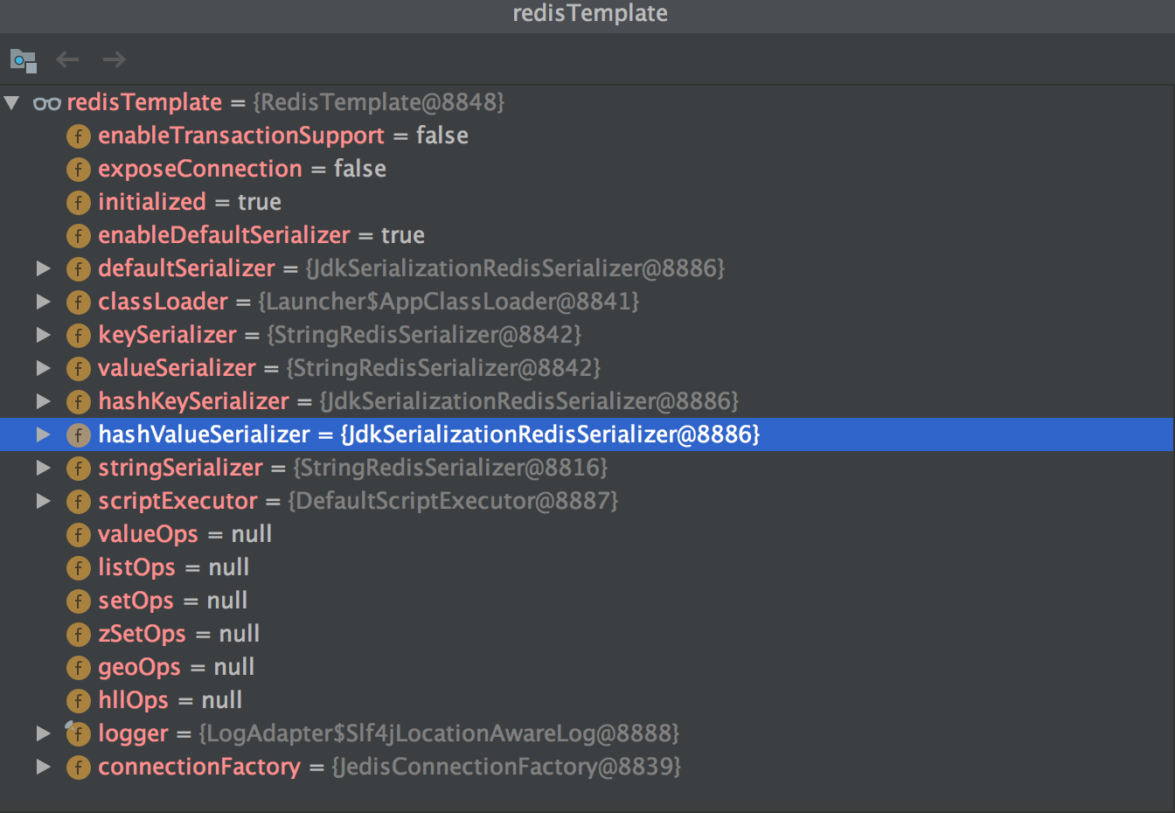Select the keySerializer name label
This screenshot has width=1175, height=813.
coord(167,335)
